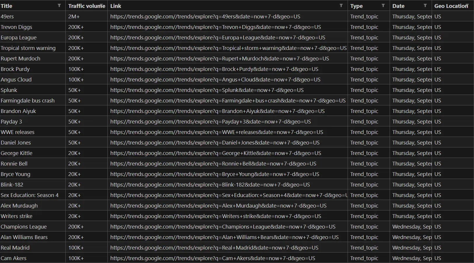This screenshot has height=263, width=474.
Task: Select the Tropical storm warning title cell
Action: pos(28,48)
